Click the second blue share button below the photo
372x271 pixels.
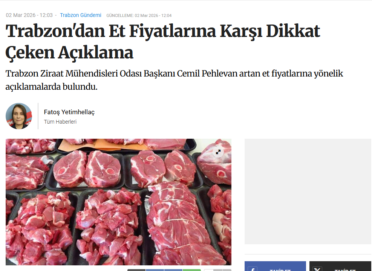pyautogui.click(x=173, y=270)
